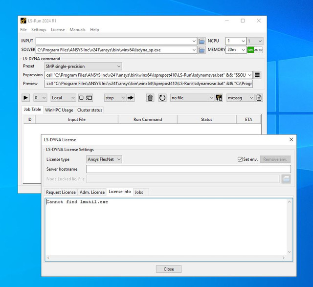Click the Remove env. button
This screenshot has width=313, height=287.
pos(275,159)
